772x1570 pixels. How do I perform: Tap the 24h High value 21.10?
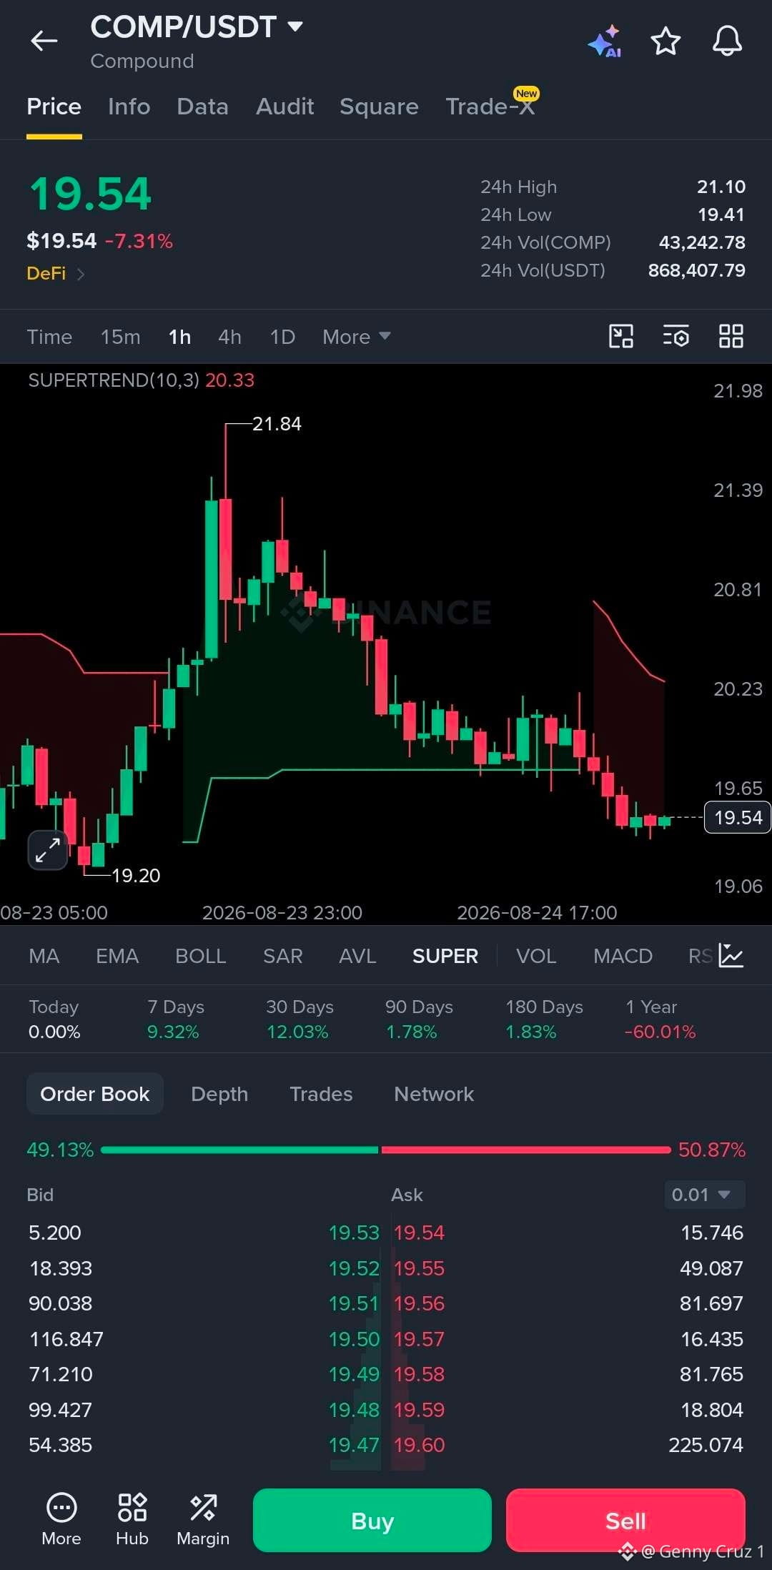click(x=721, y=187)
